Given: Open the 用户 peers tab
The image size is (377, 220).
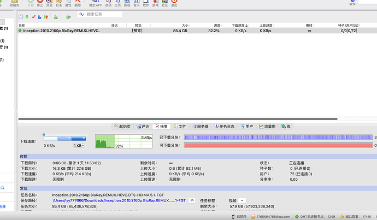Looking at the screenshot, I should [247, 127].
